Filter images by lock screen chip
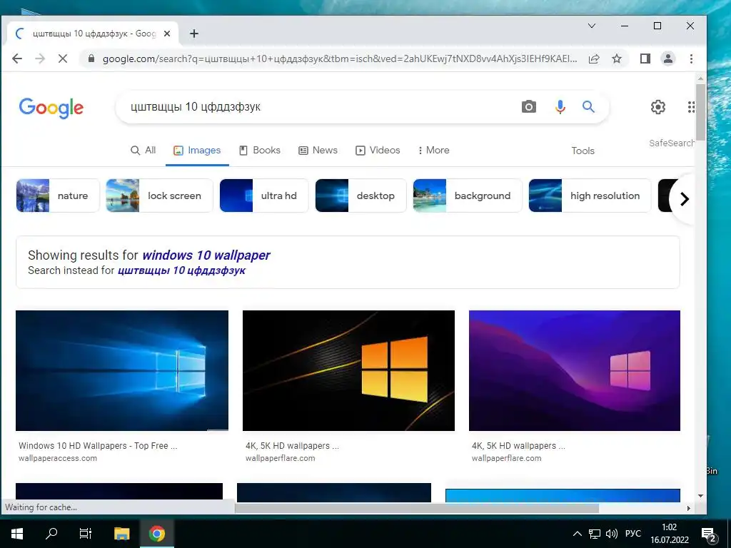731x548 pixels. coord(159,196)
